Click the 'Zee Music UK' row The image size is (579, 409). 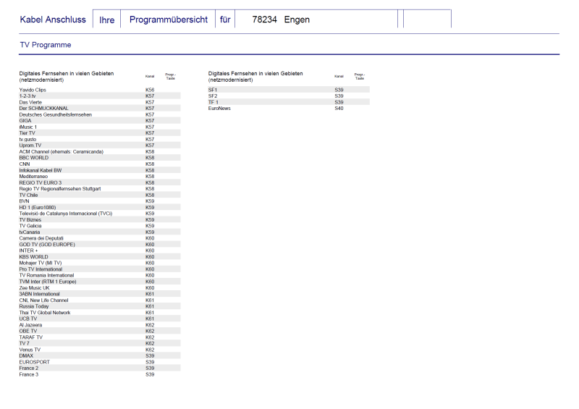pos(100,288)
